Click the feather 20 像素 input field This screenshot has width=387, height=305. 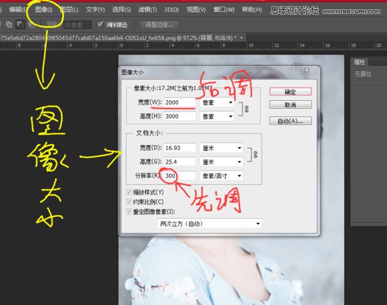click(77, 25)
